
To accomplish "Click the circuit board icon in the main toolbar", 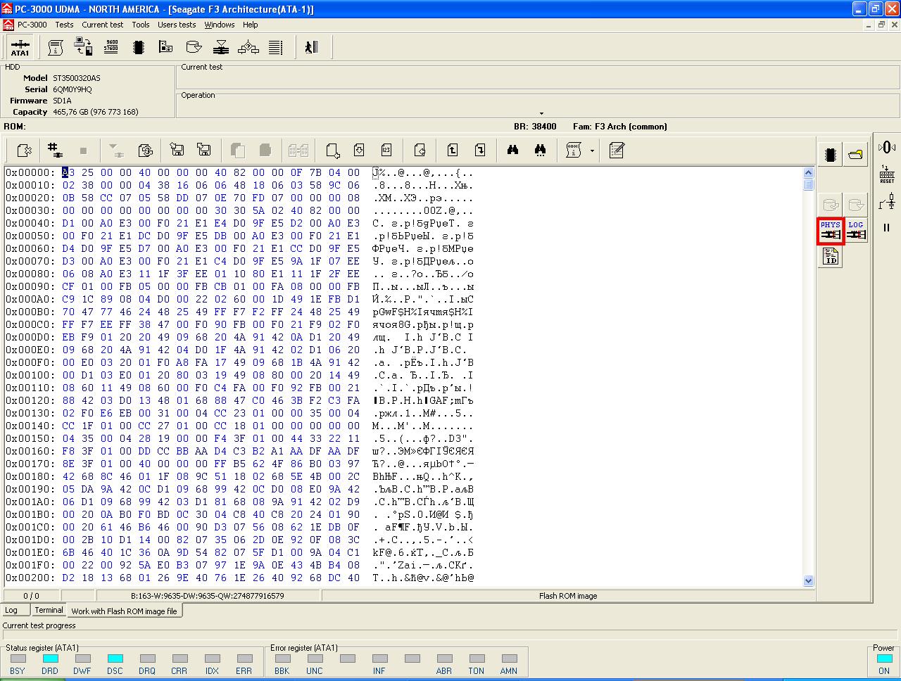I will pos(165,47).
